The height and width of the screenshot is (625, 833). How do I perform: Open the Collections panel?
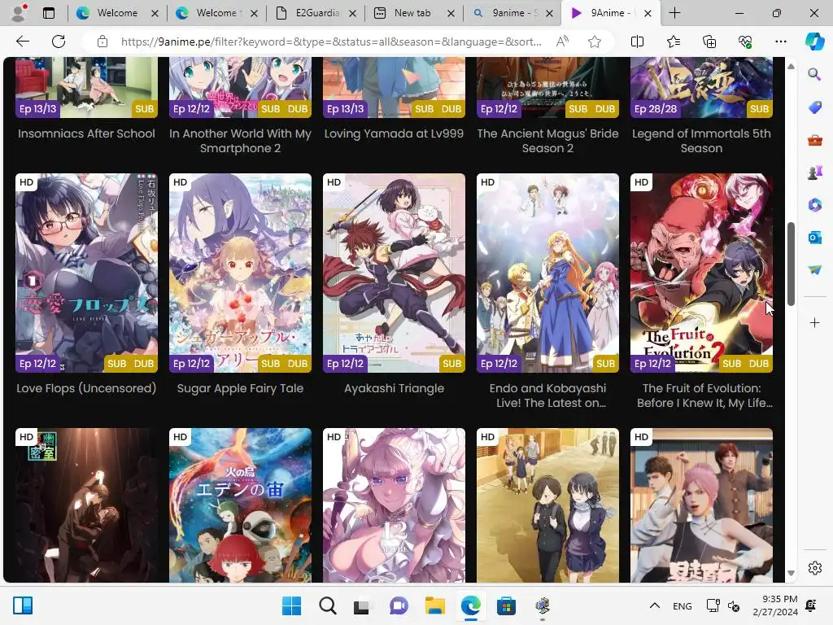click(709, 42)
